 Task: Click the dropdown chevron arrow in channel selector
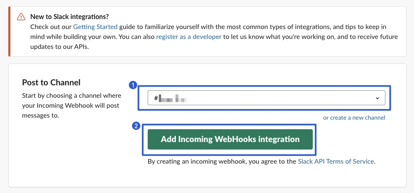(x=377, y=98)
